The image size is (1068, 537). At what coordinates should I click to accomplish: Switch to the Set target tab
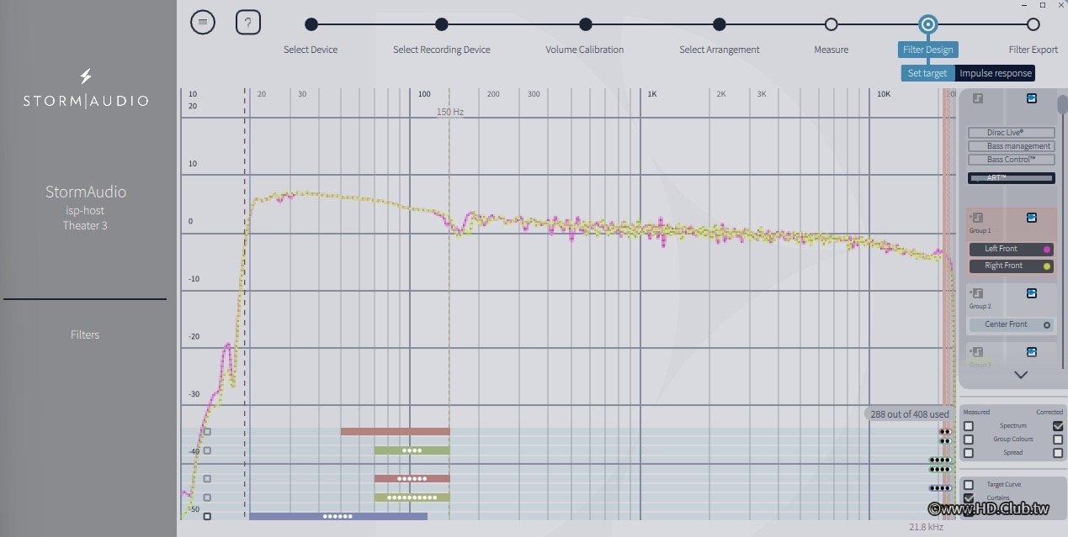click(927, 73)
